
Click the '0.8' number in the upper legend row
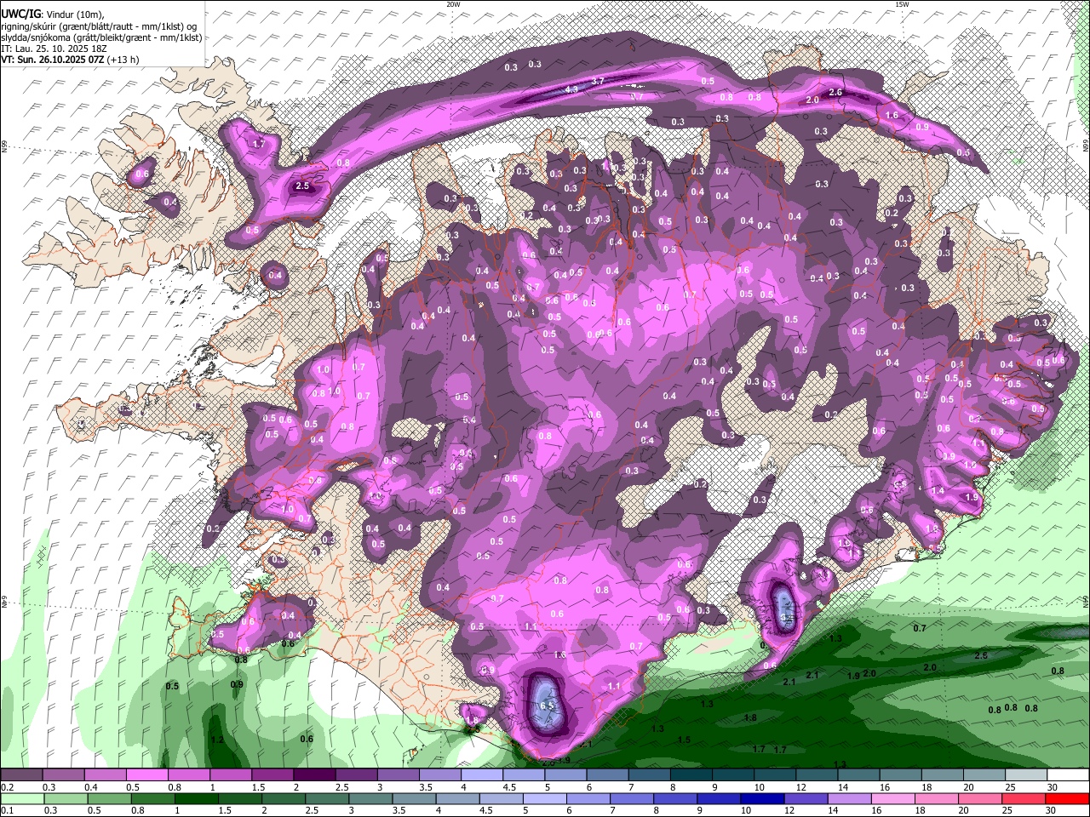(175, 787)
